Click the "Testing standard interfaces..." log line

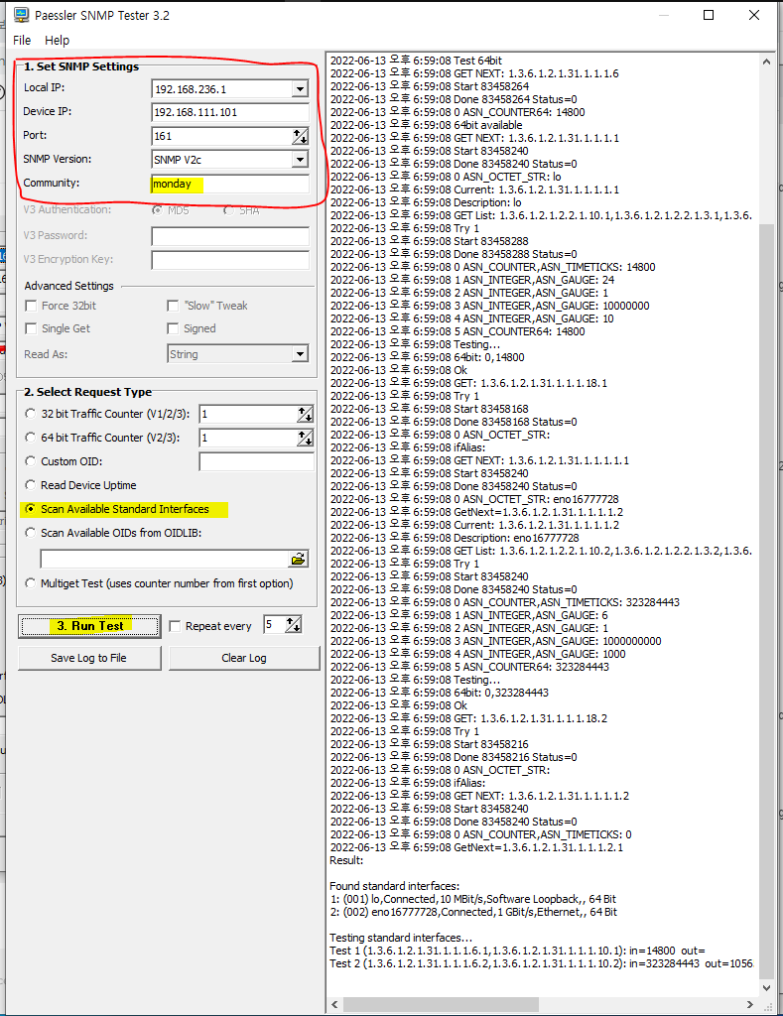pyautogui.click(x=401, y=938)
